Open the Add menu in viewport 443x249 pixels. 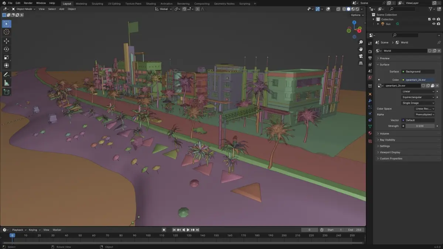tap(62, 9)
